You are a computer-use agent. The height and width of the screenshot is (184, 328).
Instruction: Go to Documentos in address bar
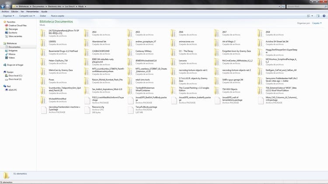tap(38, 7)
